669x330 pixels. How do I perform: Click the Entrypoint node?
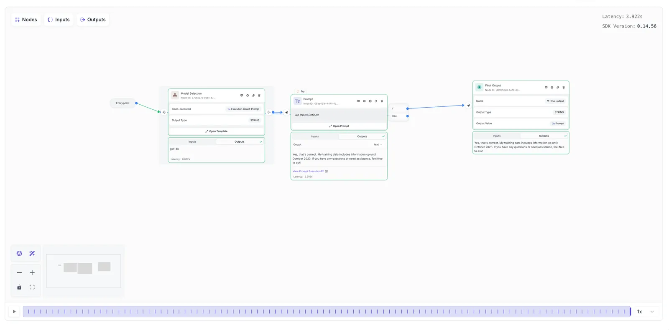[123, 103]
